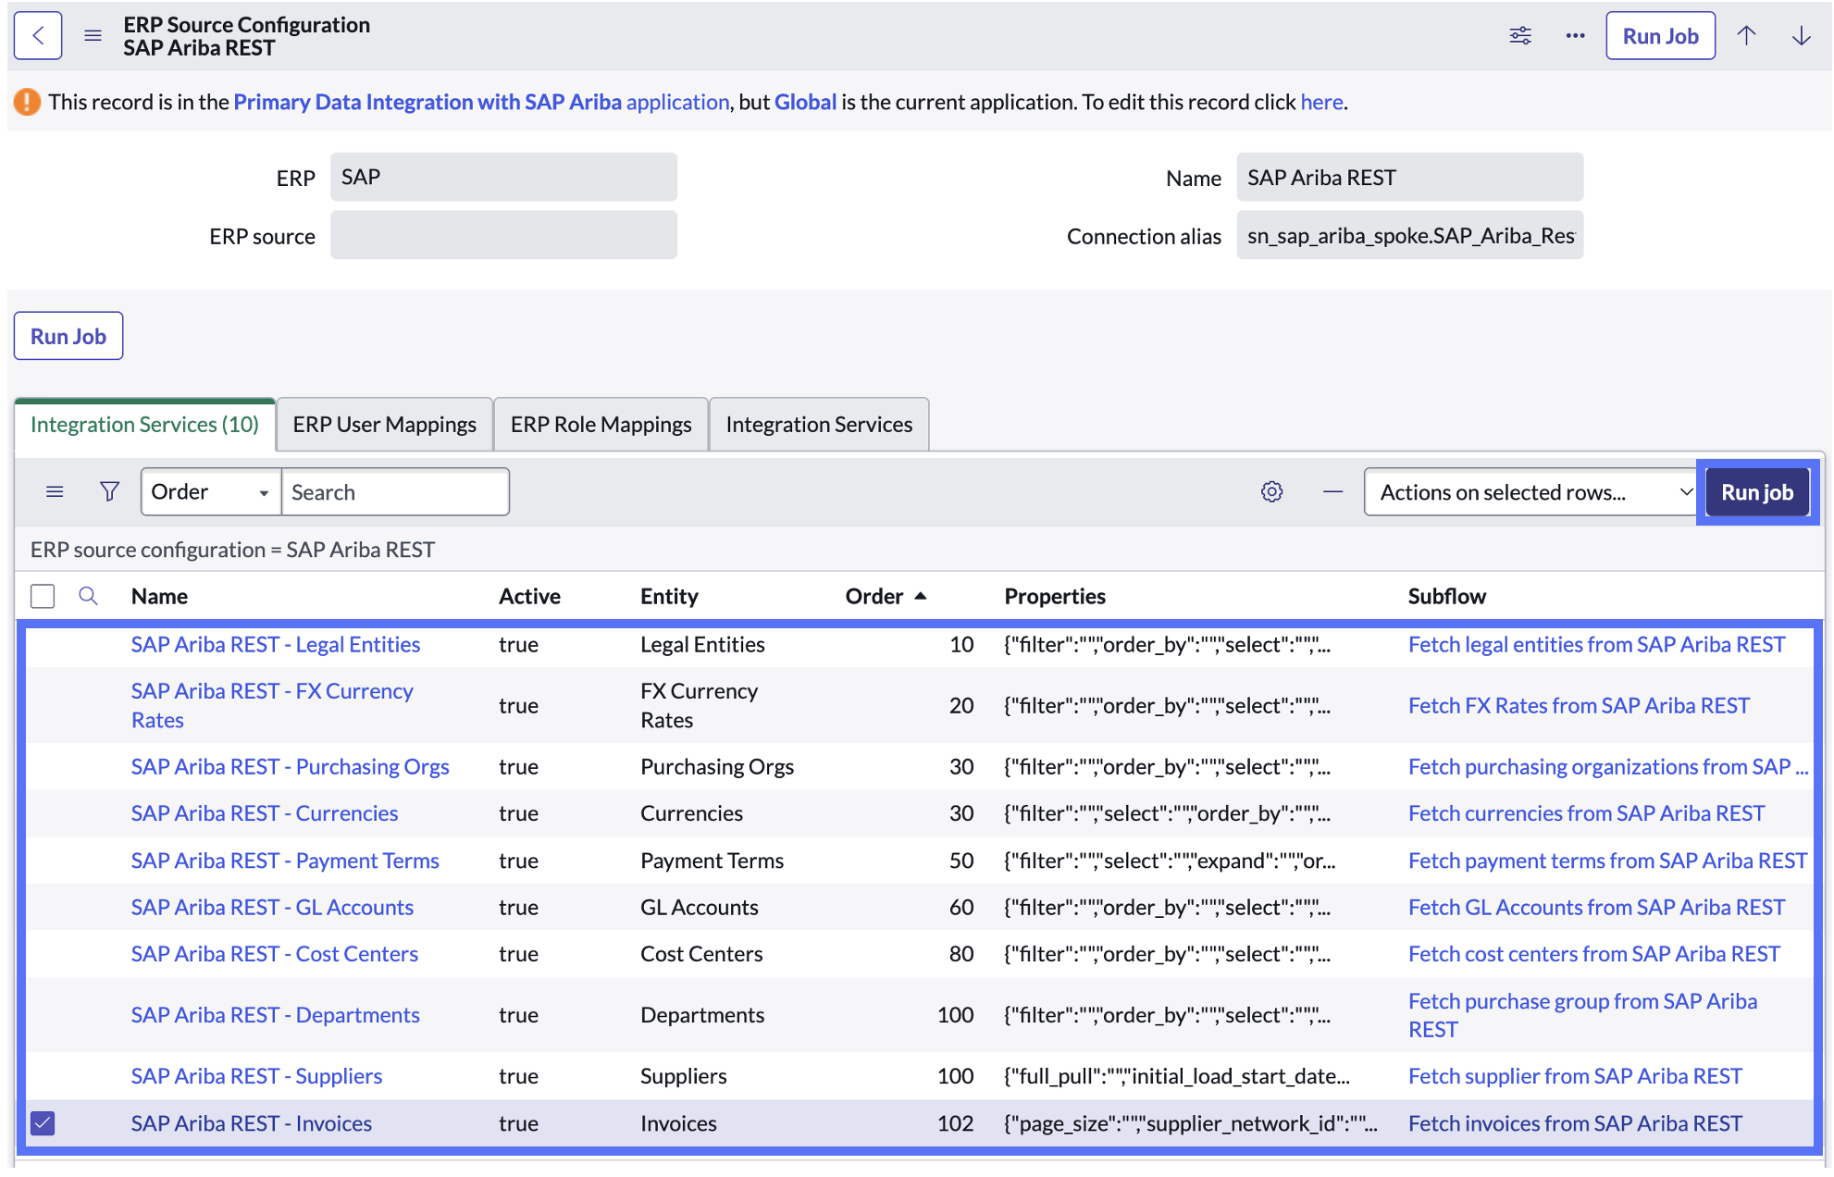Image resolution: width=1834 pixels, height=1177 pixels.
Task: Switch to ERP User Mappings tab
Action: point(384,424)
